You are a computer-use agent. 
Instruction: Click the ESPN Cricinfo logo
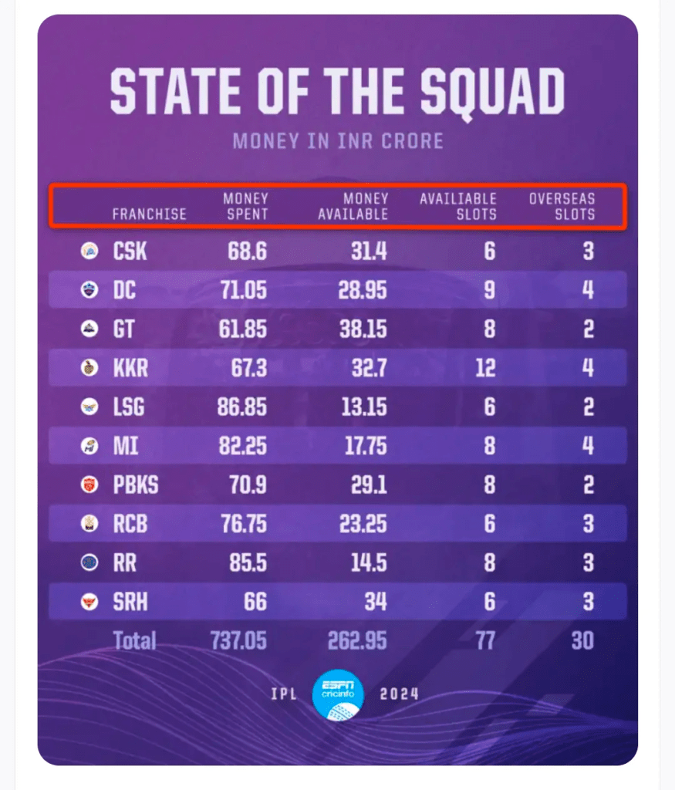338,694
